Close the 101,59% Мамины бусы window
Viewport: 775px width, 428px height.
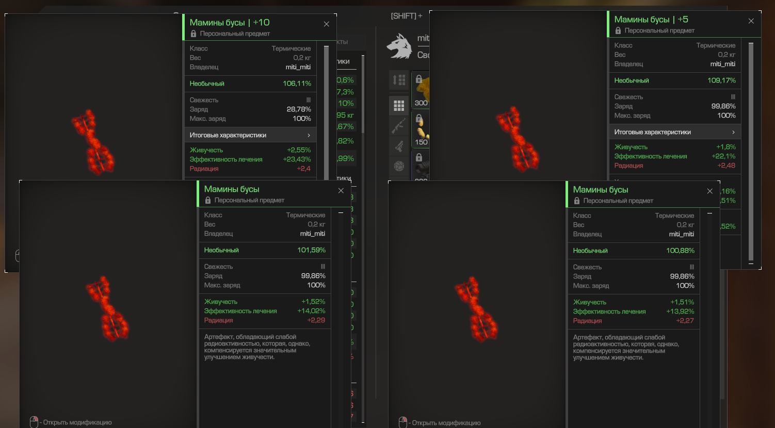[x=341, y=191]
